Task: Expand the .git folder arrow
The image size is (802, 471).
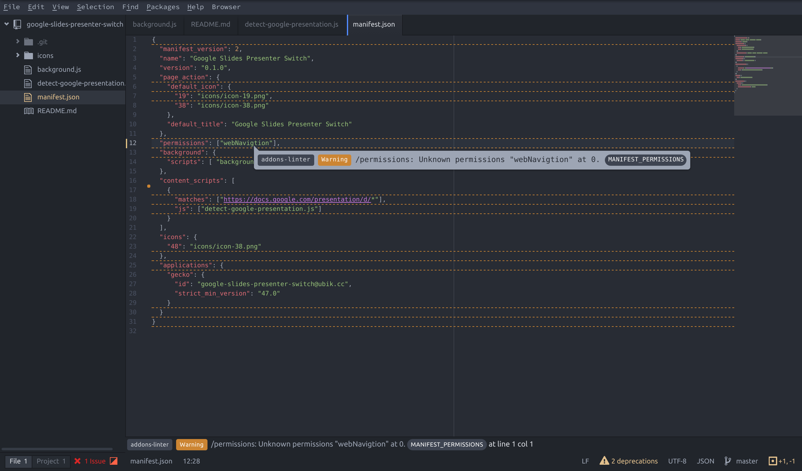Action: (x=18, y=41)
